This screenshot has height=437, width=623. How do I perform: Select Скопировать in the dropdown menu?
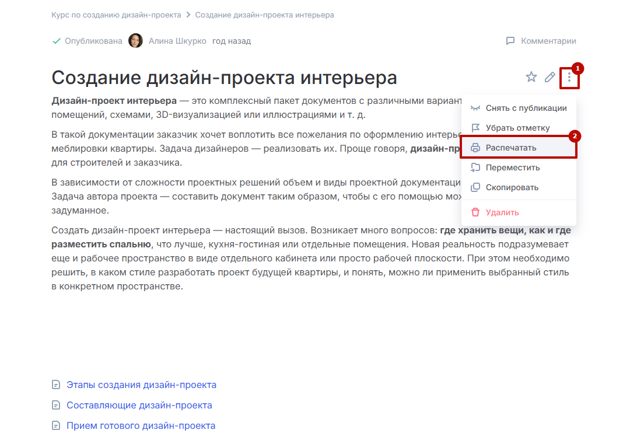click(x=519, y=187)
